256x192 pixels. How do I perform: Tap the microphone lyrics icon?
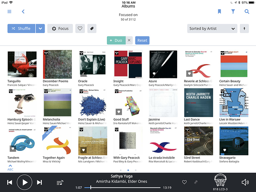click(196, 182)
